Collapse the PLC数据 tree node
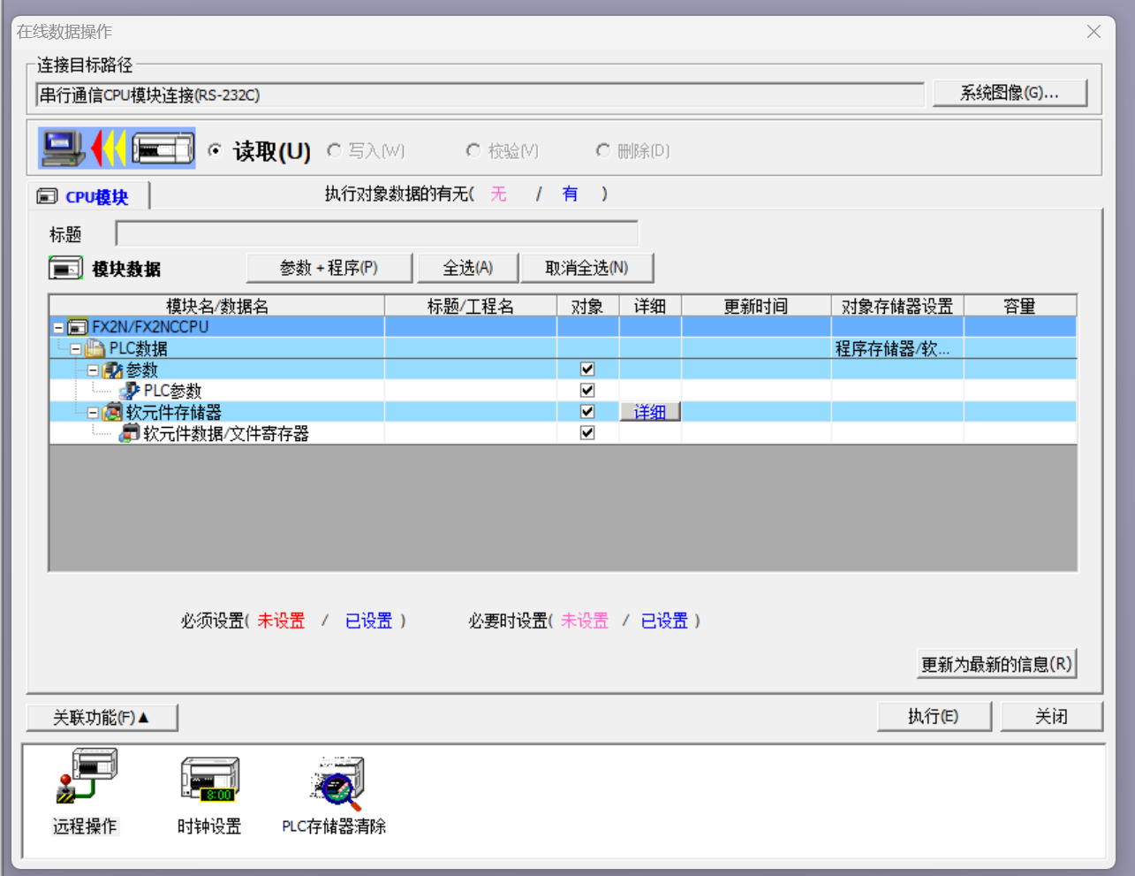 click(76, 349)
